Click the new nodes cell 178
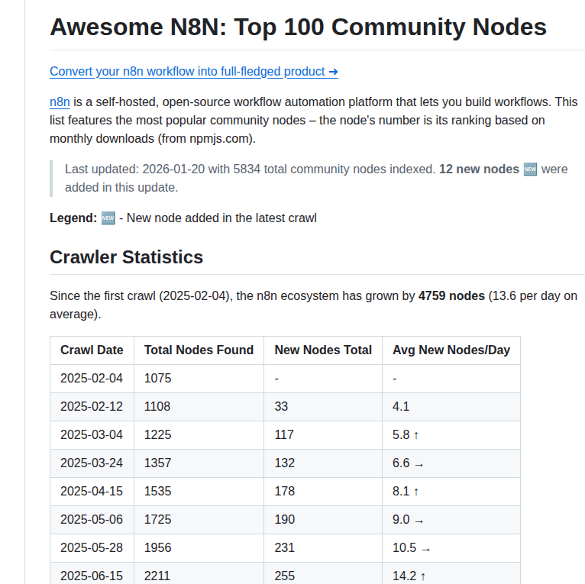585x584 pixels. pyautogui.click(x=323, y=492)
